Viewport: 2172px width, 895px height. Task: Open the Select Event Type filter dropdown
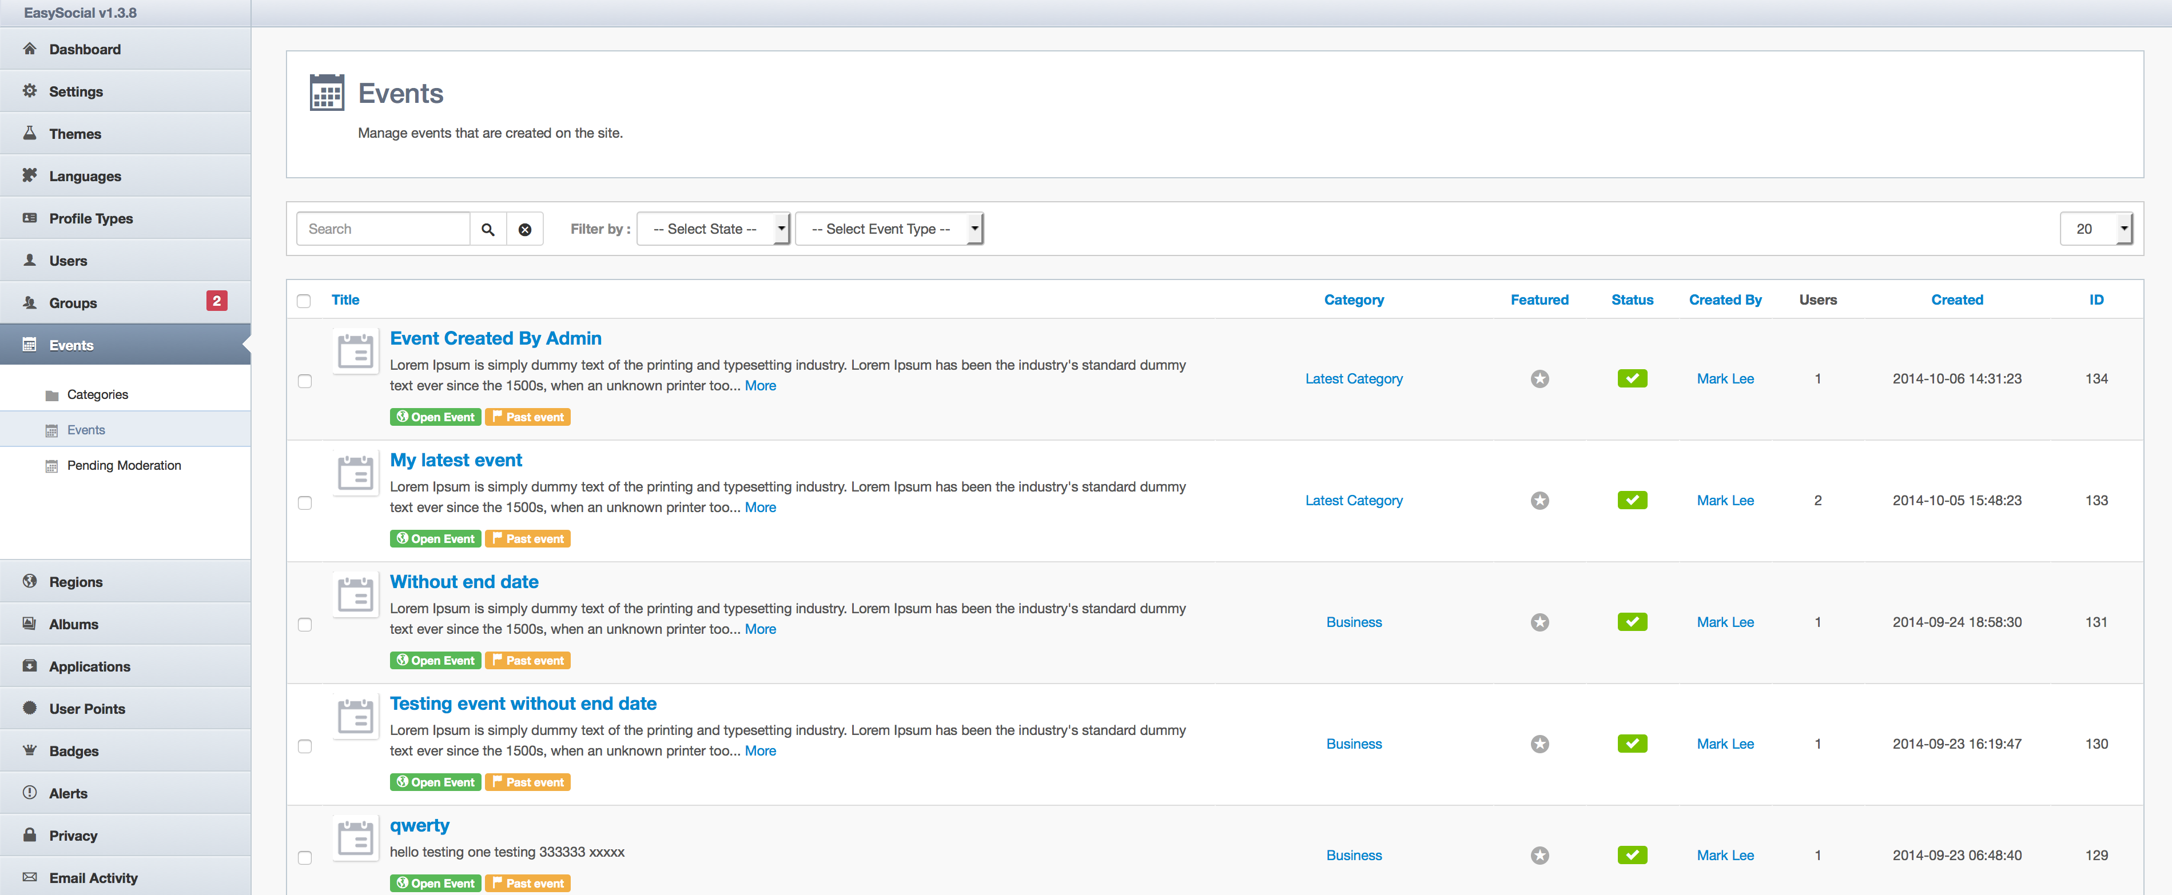coord(889,229)
